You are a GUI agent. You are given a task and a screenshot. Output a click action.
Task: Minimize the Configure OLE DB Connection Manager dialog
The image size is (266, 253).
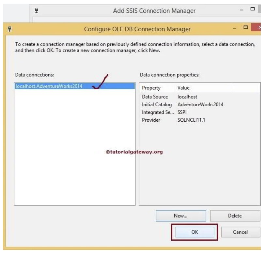[x=235, y=28]
